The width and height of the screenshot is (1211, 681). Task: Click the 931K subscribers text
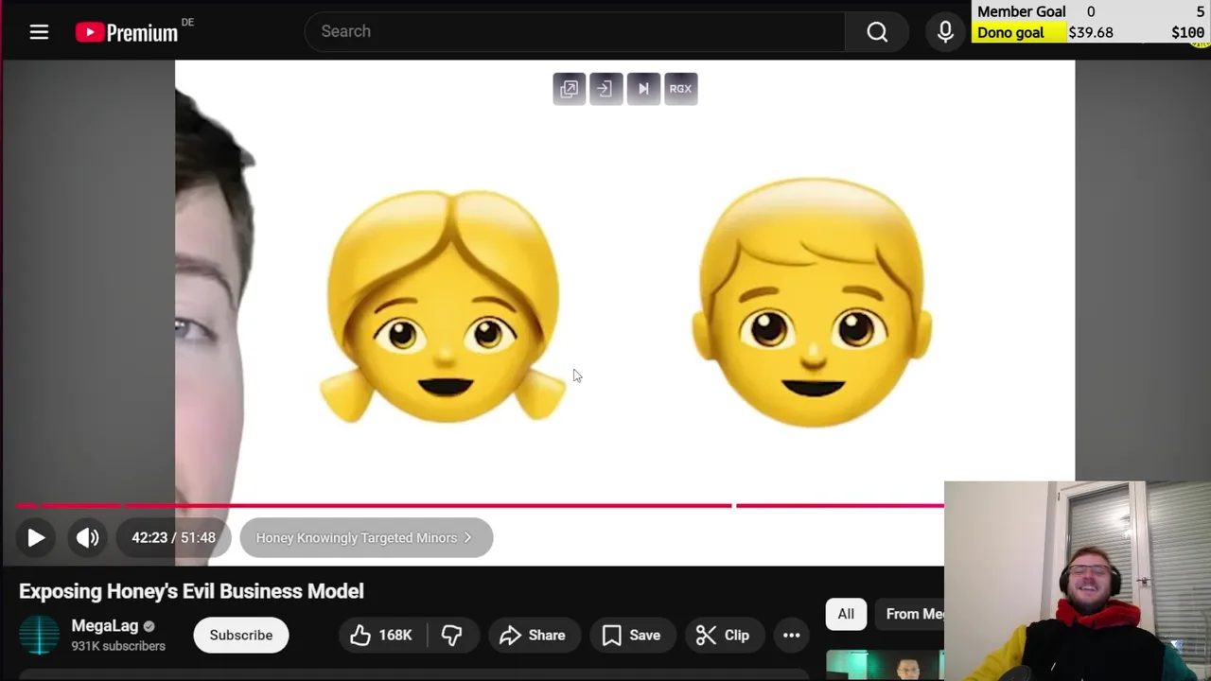118,646
